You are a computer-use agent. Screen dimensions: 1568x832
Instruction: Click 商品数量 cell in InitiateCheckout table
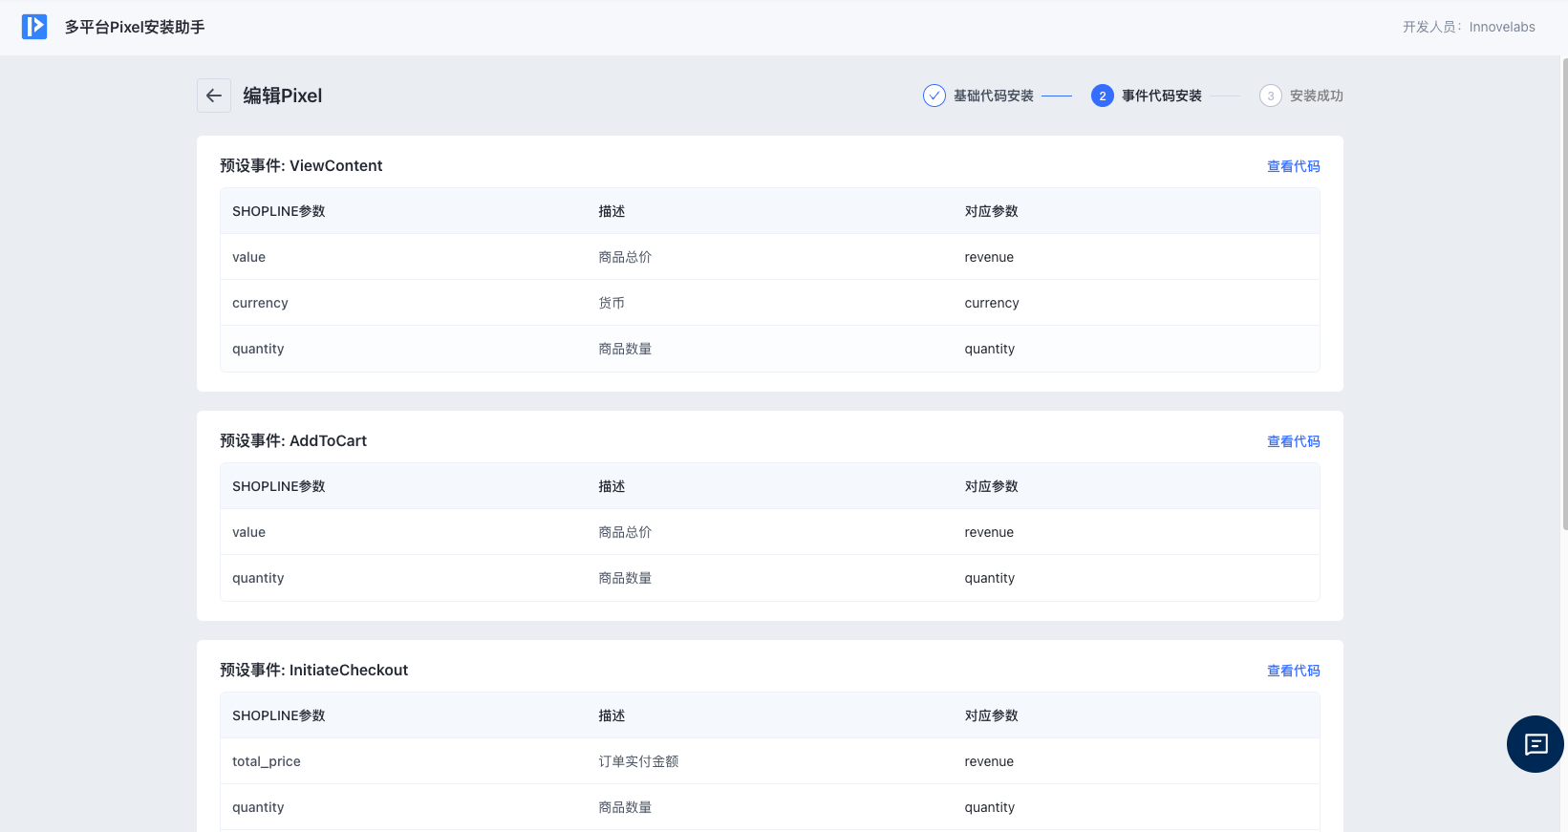(x=625, y=807)
